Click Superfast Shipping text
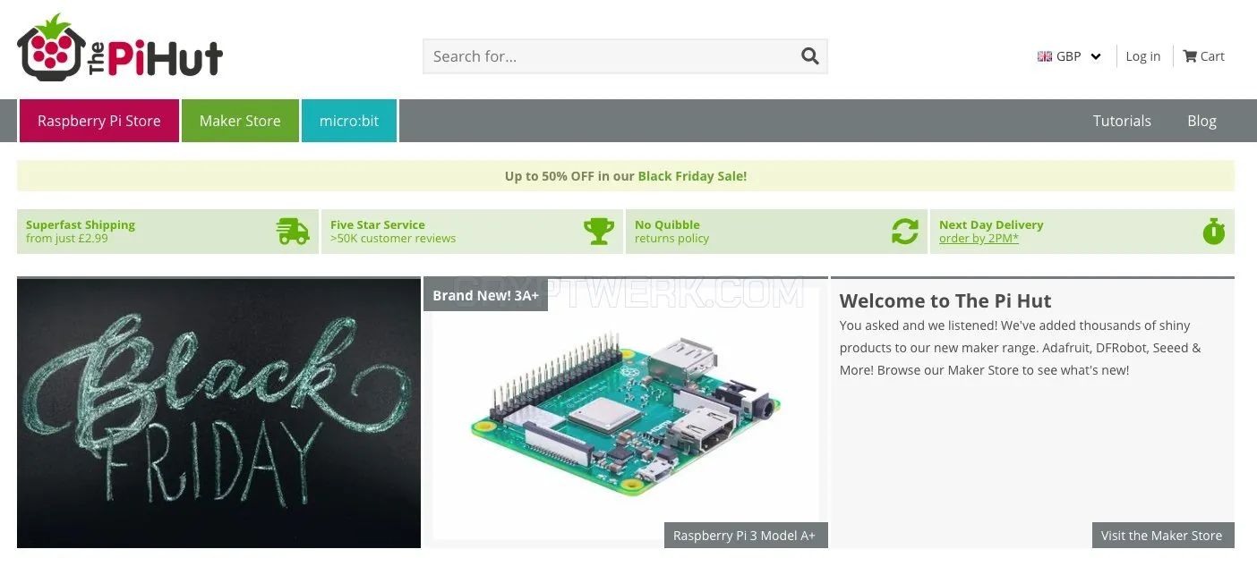Screen dimensions: 1257x583 pyautogui.click(x=81, y=224)
